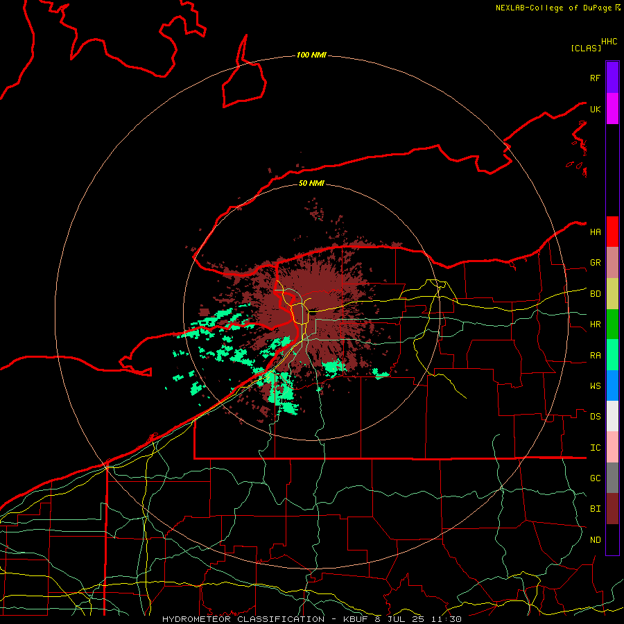Click the HA red legend swatch

612,232
